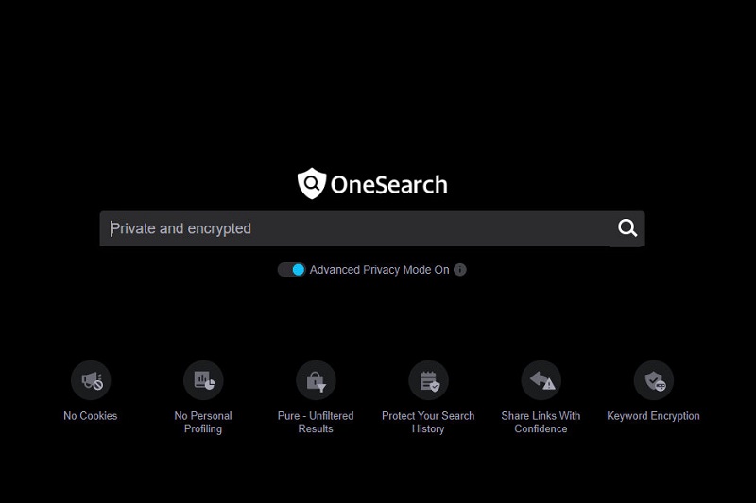Select the No Personal Profiling chart icon
This screenshot has width=756, height=503.
pos(203,380)
